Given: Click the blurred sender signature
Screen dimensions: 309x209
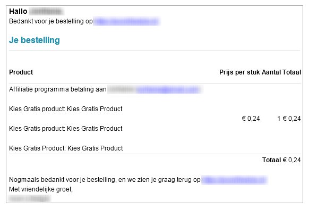Looking at the screenshot, I should (x=30, y=198).
